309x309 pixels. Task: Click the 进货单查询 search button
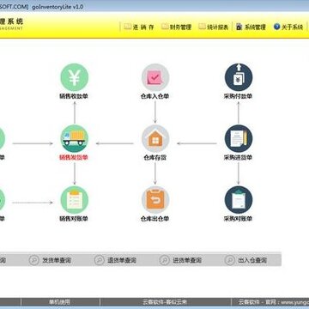coord(181,260)
